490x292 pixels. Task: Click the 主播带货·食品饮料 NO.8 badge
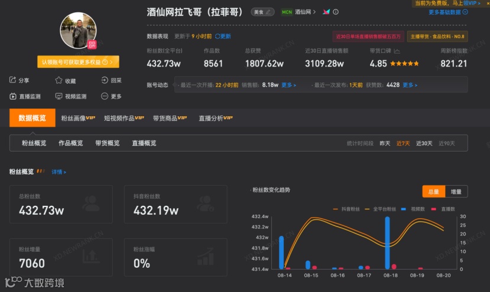coord(437,37)
